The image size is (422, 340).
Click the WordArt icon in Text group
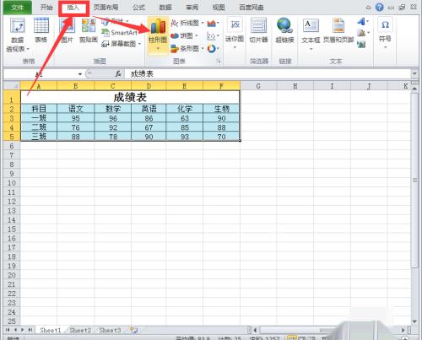[x=361, y=22]
